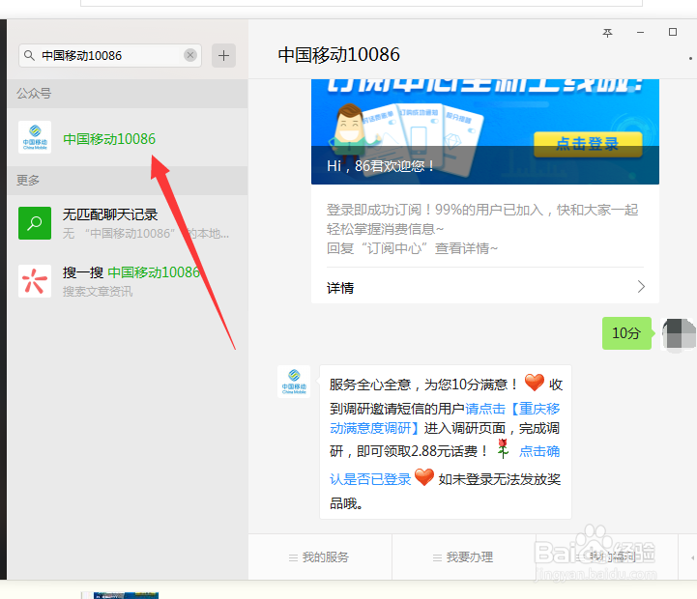The height and width of the screenshot is (599, 697).
Task: Click chat title 中国移动10086
Action: 338,55
